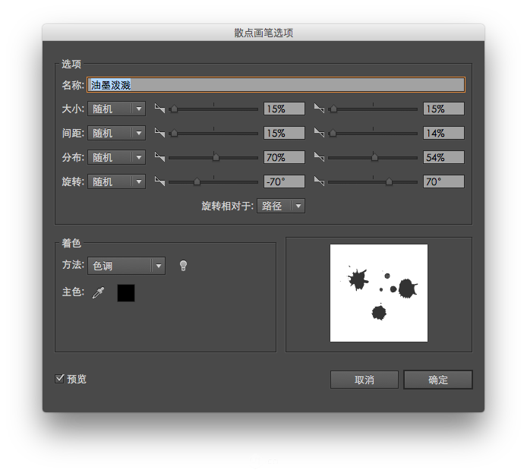Click the 取消 button
The height and width of the screenshot is (473, 527).
click(364, 380)
